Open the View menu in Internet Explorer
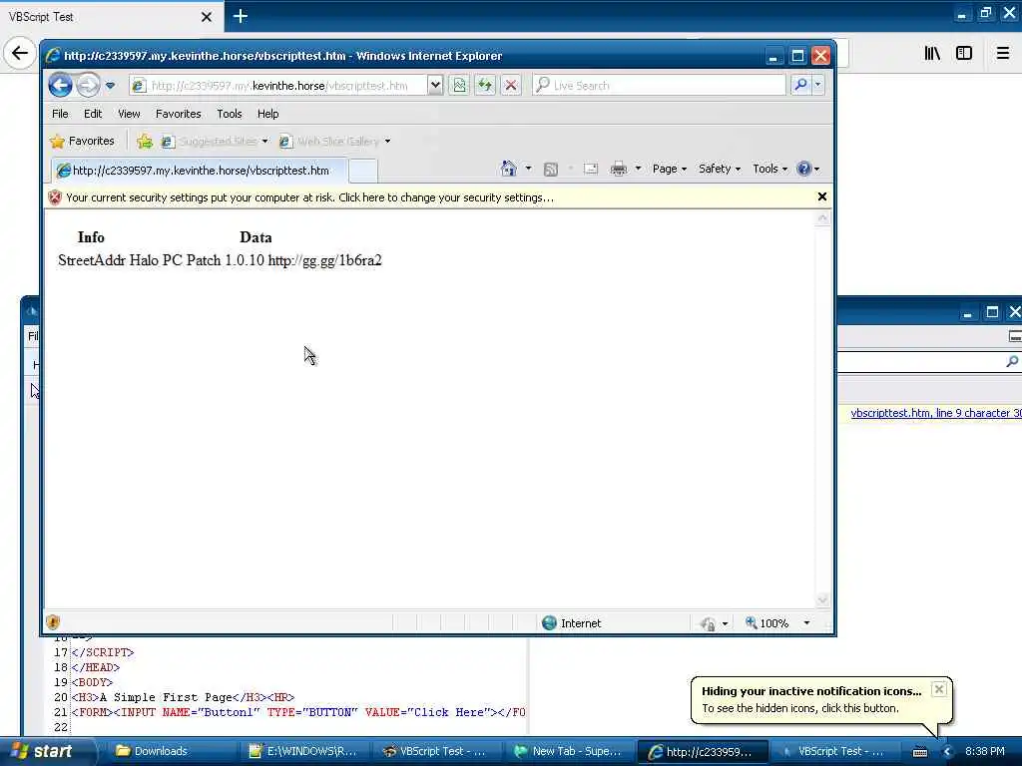 point(129,114)
